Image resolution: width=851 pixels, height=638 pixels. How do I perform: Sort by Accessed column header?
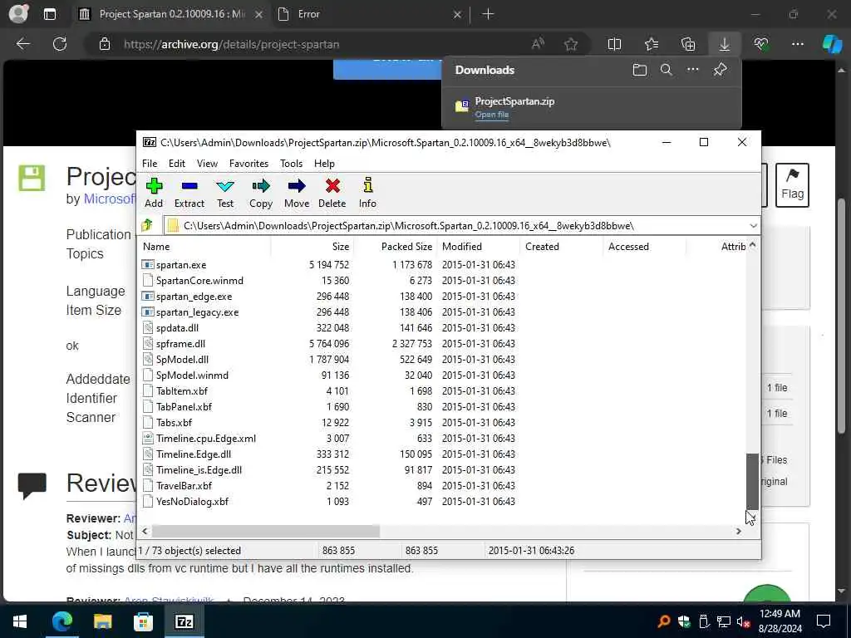click(644, 246)
